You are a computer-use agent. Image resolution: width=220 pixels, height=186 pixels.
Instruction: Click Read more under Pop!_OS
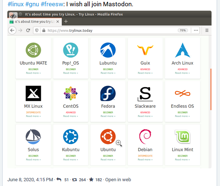pyautogui.click(x=71, y=73)
